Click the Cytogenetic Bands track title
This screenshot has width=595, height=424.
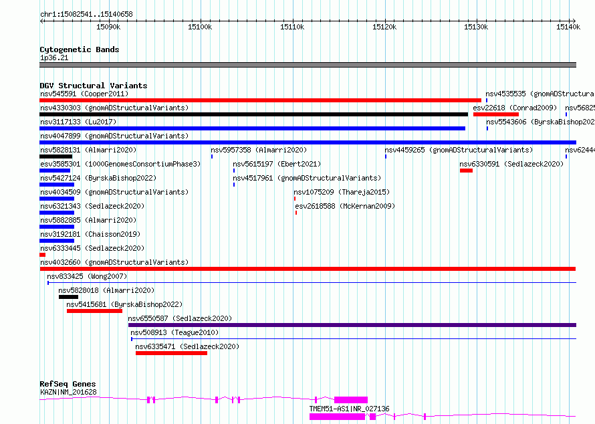[x=80, y=49]
